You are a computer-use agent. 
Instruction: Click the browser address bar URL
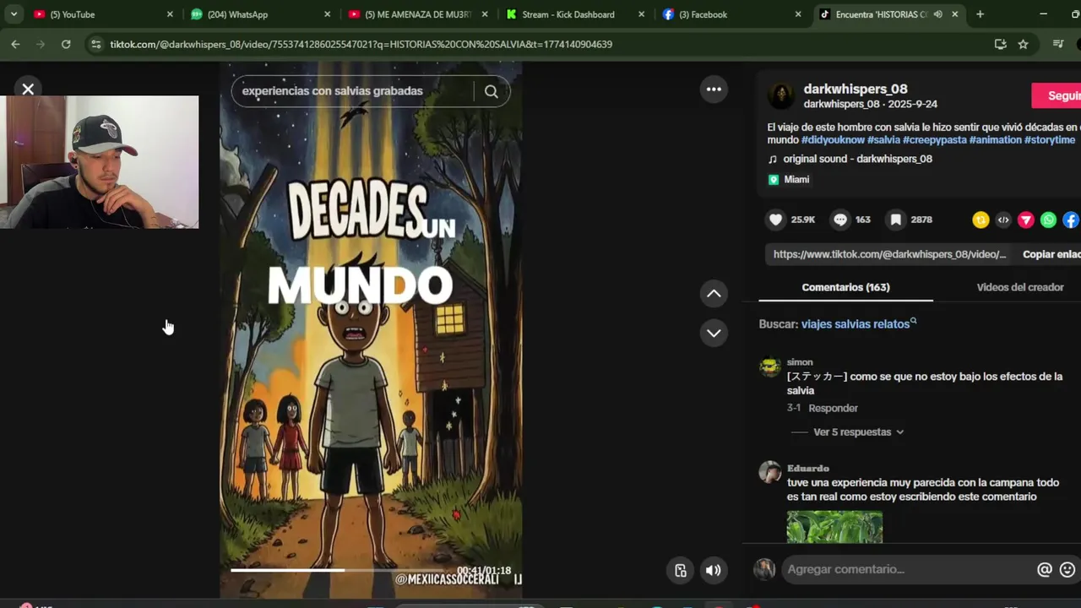[361, 44]
